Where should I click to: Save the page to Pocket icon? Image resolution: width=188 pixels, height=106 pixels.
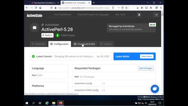coord(122,8)
